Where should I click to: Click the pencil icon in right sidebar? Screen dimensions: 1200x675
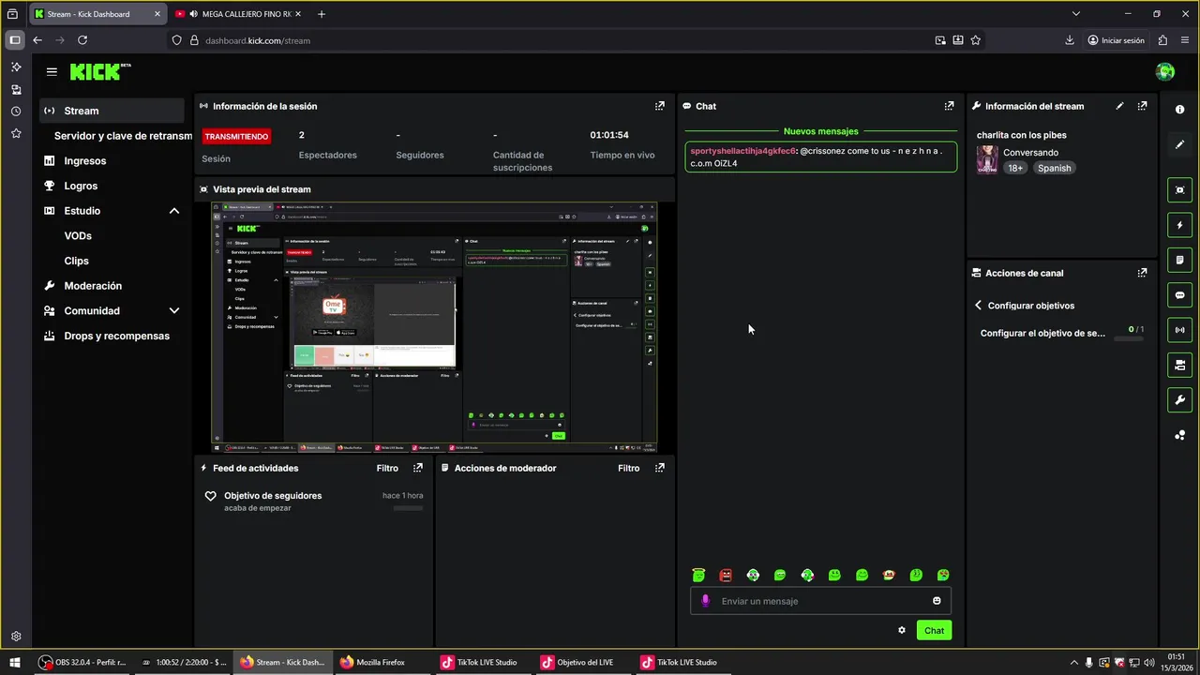click(x=1179, y=144)
